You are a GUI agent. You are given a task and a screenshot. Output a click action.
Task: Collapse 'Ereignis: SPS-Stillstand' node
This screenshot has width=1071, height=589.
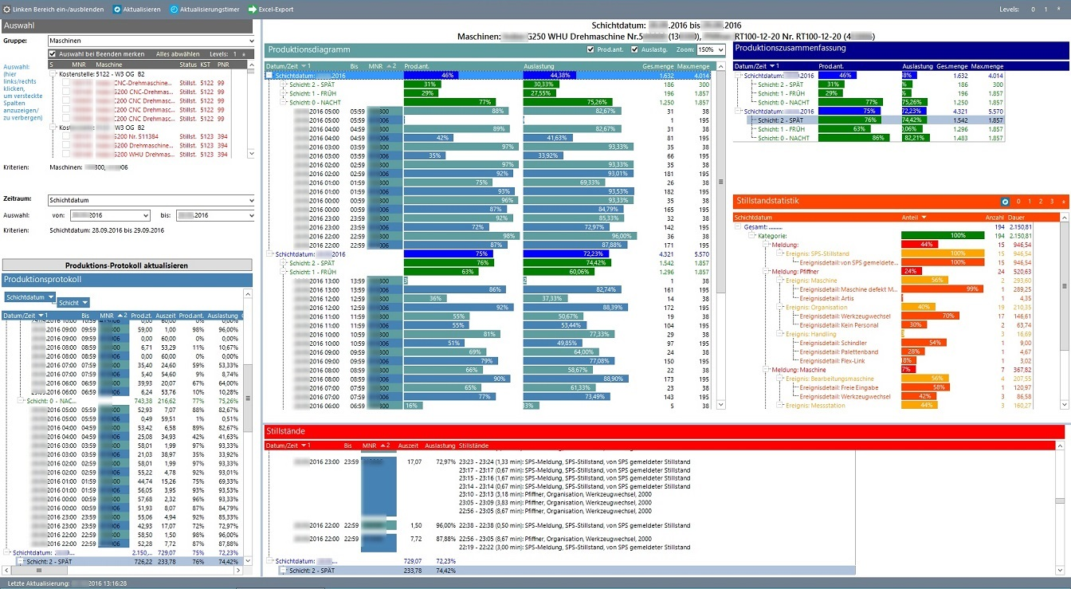point(779,253)
